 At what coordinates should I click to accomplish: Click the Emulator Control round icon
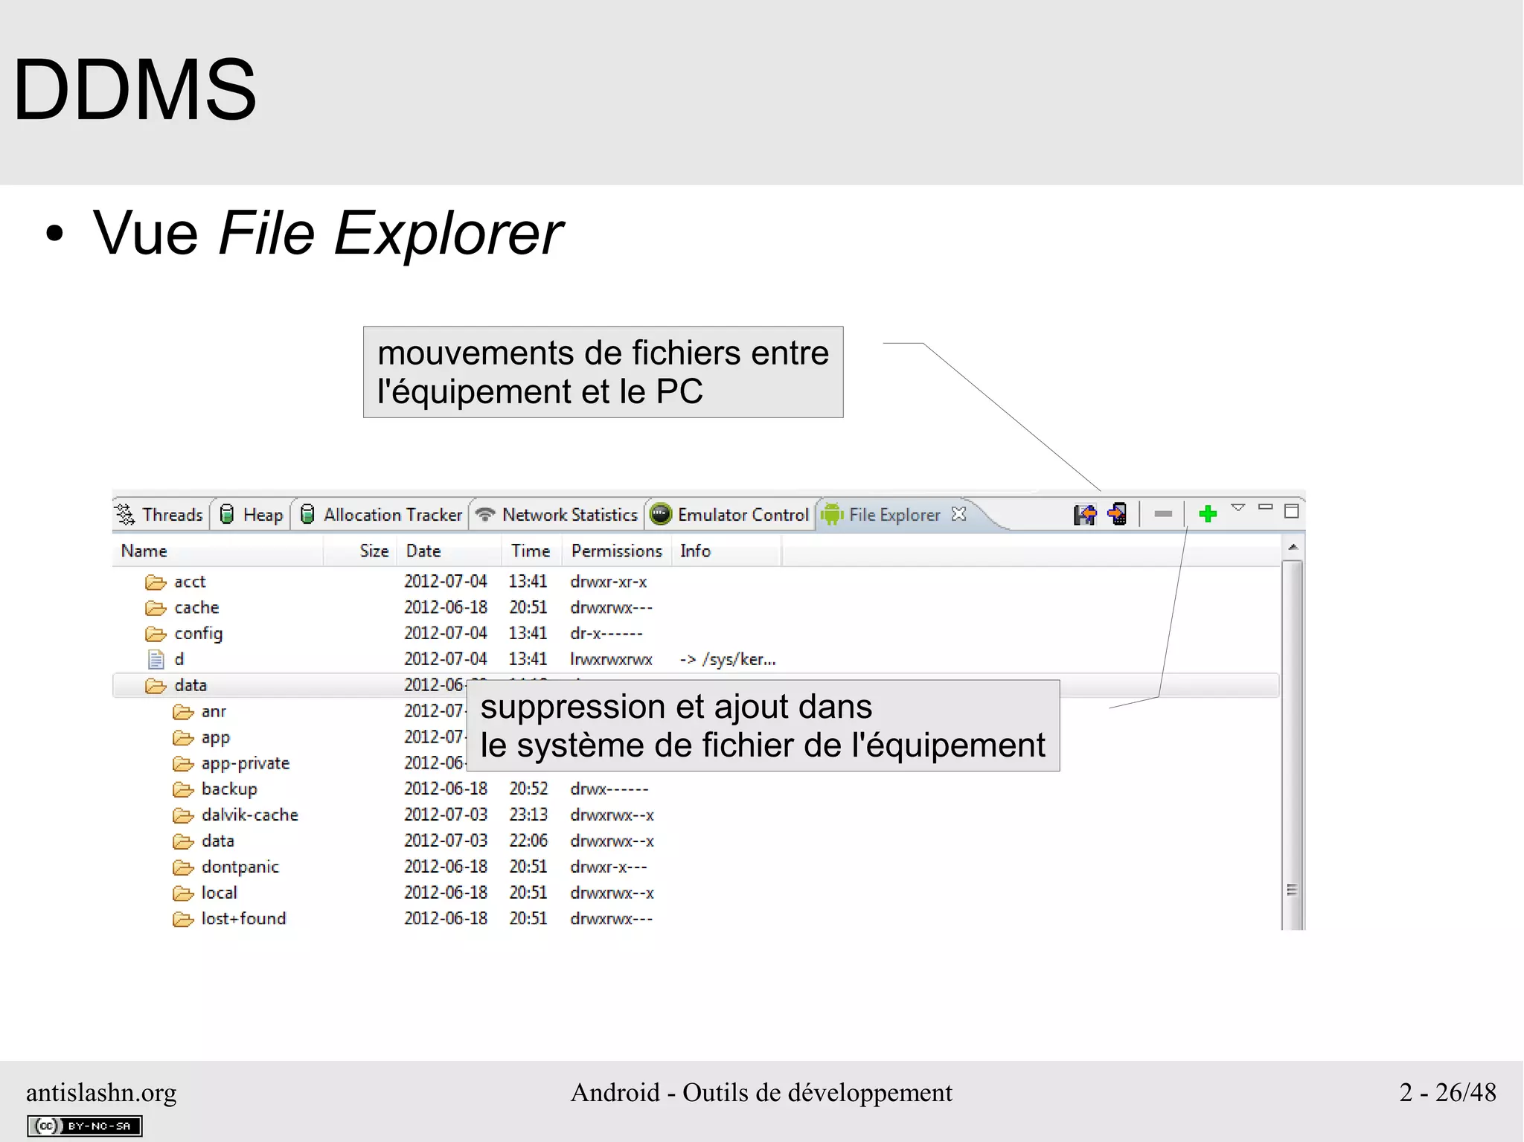660,514
